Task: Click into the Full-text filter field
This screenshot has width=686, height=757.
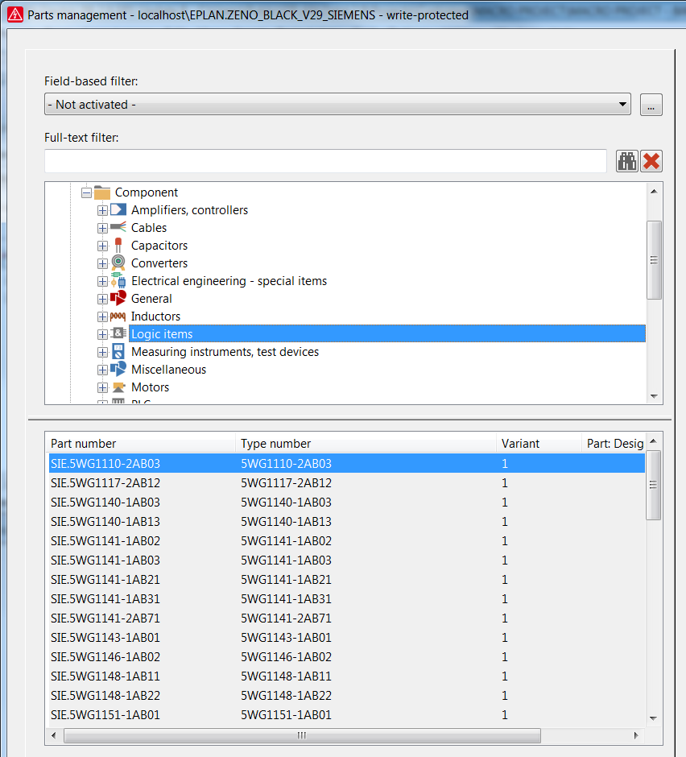Action: [325, 161]
